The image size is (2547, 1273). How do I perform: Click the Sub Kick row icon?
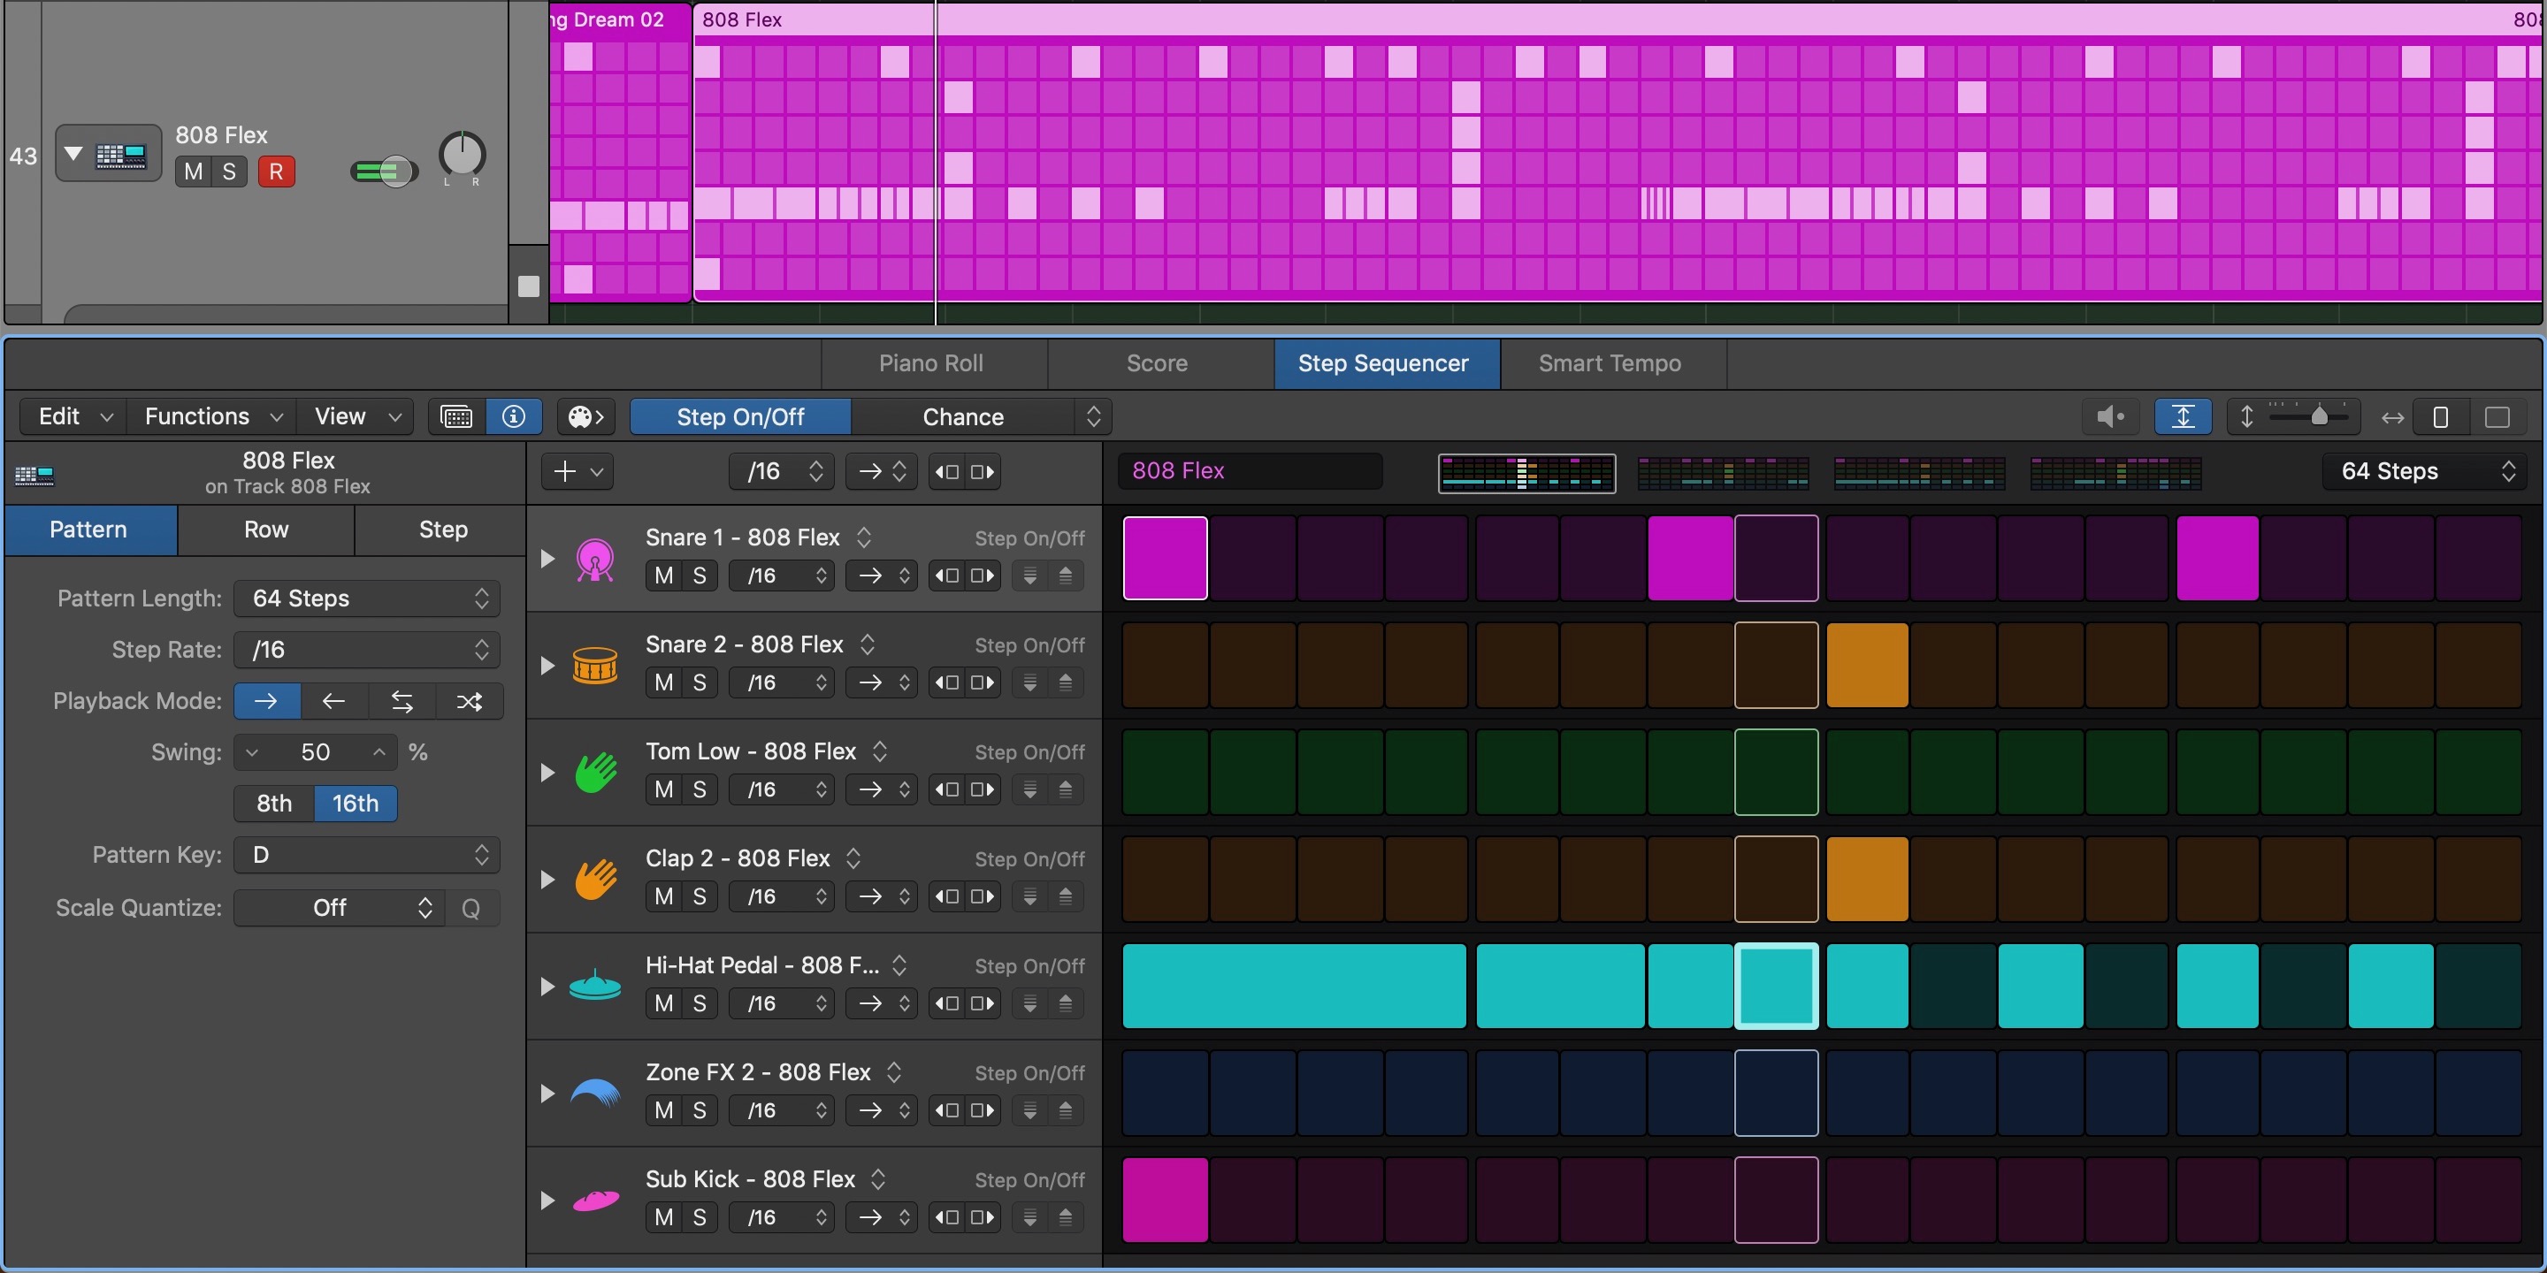coord(594,1200)
